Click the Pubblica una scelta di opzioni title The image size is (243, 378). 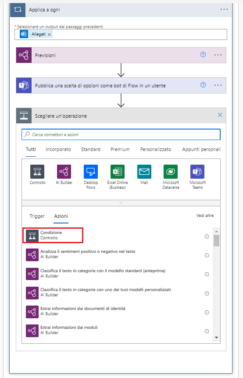(100, 86)
